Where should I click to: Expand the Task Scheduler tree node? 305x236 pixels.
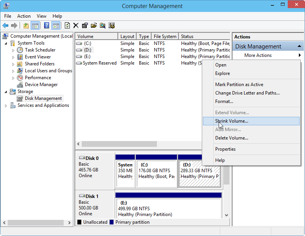[x=13, y=50]
